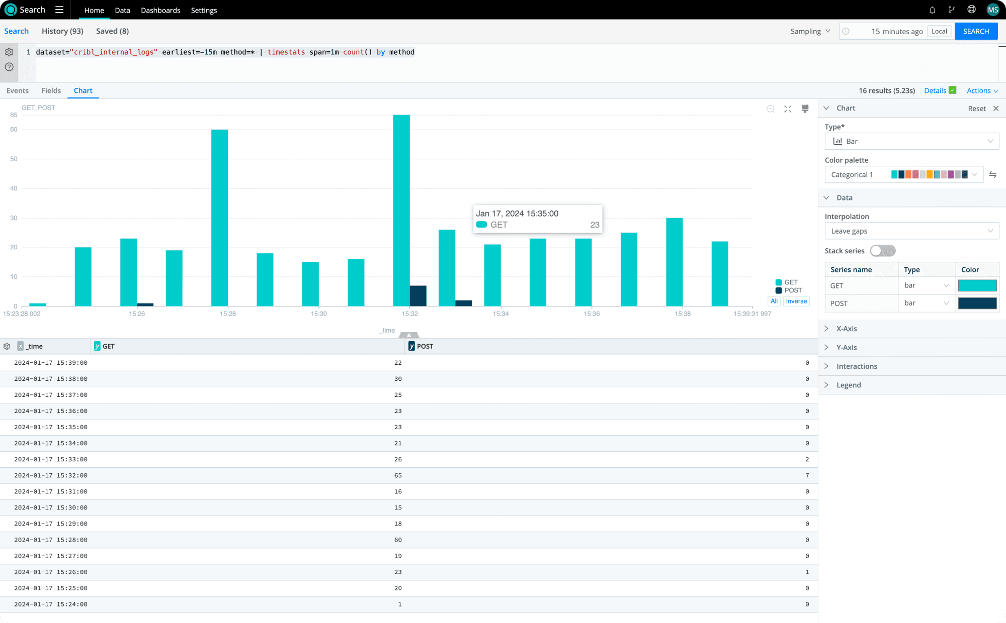Click the swap color palette arrows icon
Image resolution: width=1006 pixels, height=623 pixels.
click(x=992, y=174)
